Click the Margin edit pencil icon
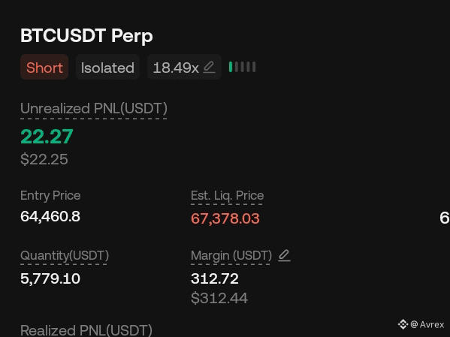 pyautogui.click(x=284, y=255)
